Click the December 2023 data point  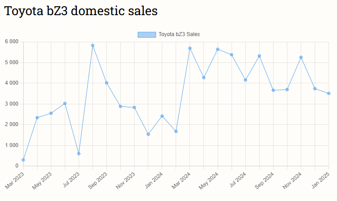[x=148, y=134]
